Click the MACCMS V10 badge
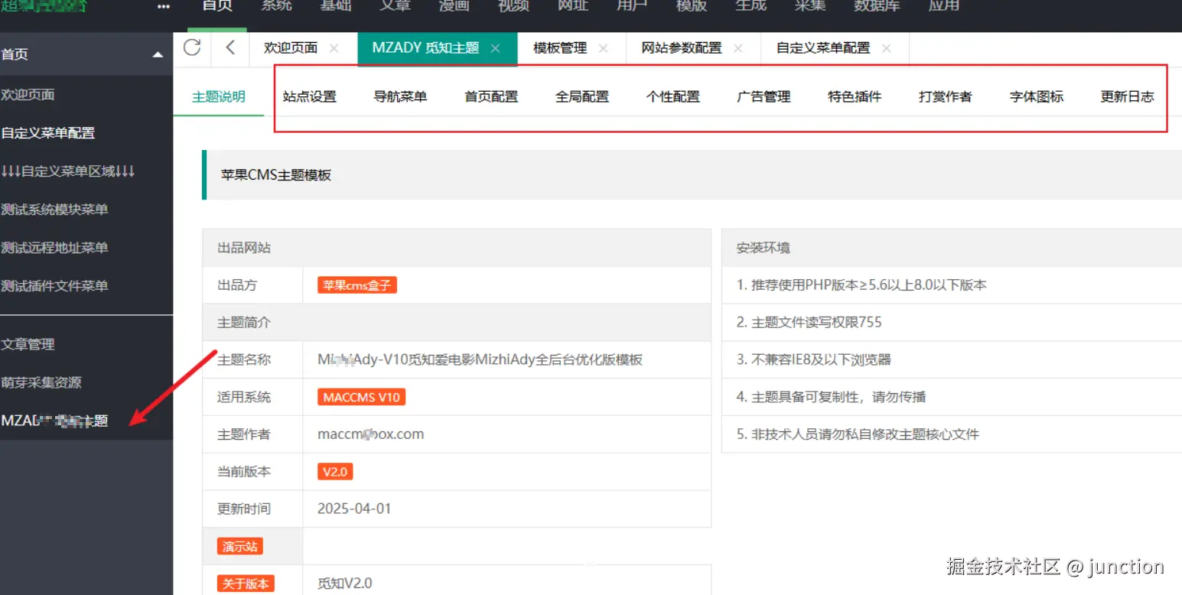Viewport: 1182px width, 595px height. coord(361,397)
